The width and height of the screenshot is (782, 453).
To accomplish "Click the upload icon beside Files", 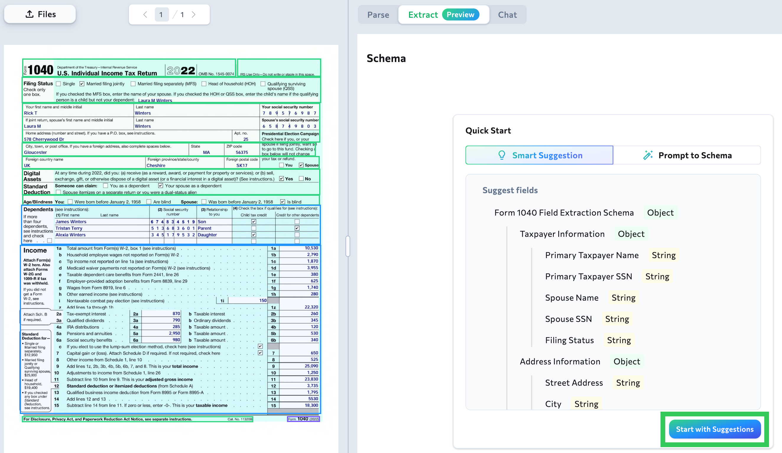I will point(30,14).
